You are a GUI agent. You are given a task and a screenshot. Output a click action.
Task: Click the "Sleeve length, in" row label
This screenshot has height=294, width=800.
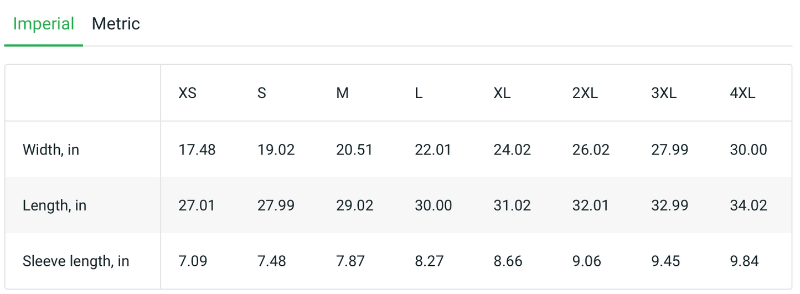click(x=76, y=261)
